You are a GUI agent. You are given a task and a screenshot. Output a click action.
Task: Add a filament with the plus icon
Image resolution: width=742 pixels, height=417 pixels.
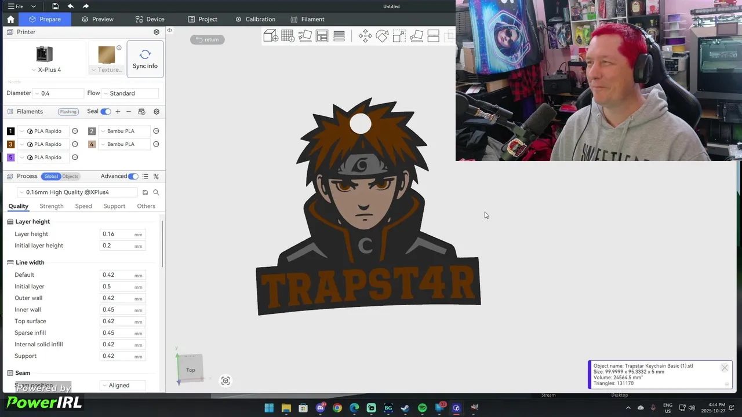[x=118, y=111]
